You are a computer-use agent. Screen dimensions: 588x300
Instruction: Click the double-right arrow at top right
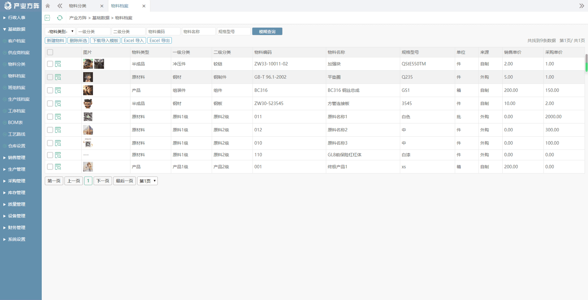pos(582,6)
